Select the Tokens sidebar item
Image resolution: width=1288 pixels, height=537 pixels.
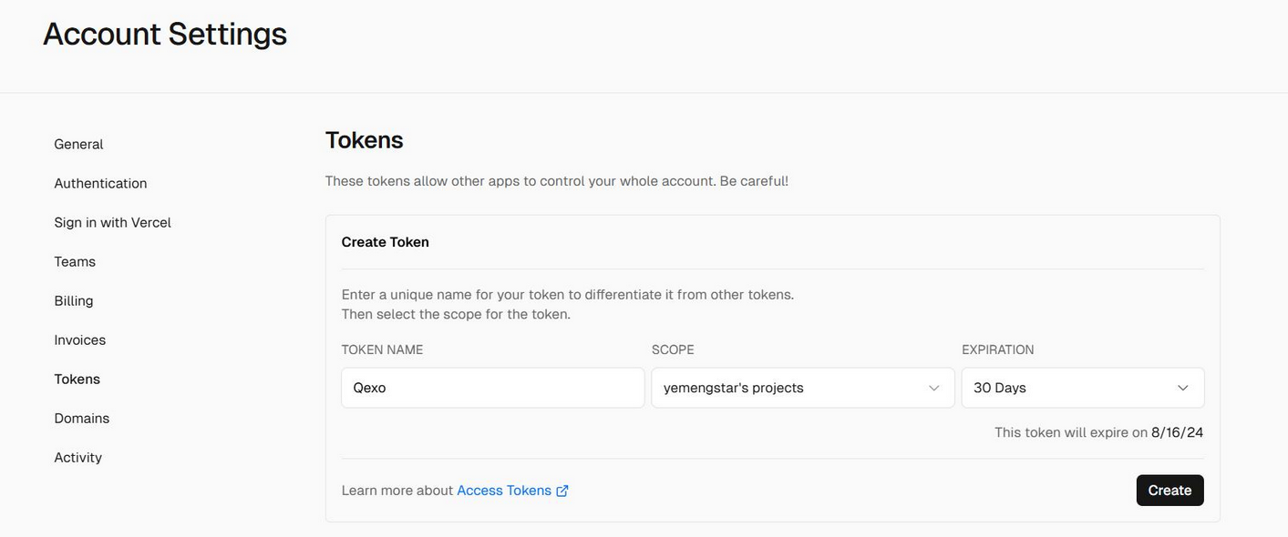77,379
